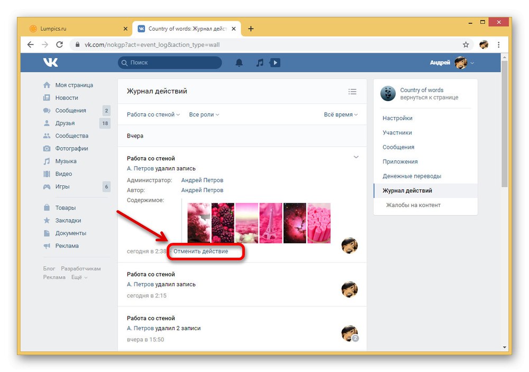The width and height of the screenshot is (529, 372).
Task: Click the browser address bar URL
Action: (152, 44)
